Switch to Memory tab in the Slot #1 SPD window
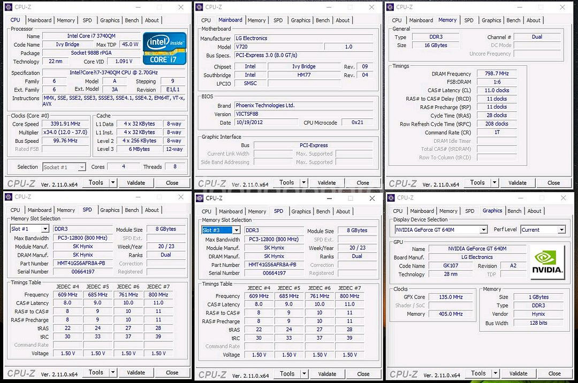 [66, 210]
